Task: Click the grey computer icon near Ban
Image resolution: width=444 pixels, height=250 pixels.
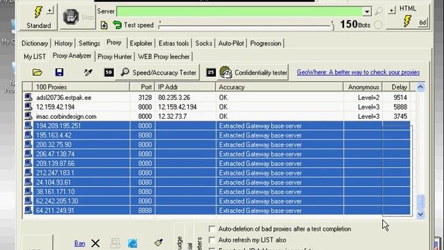Action: (x=115, y=243)
